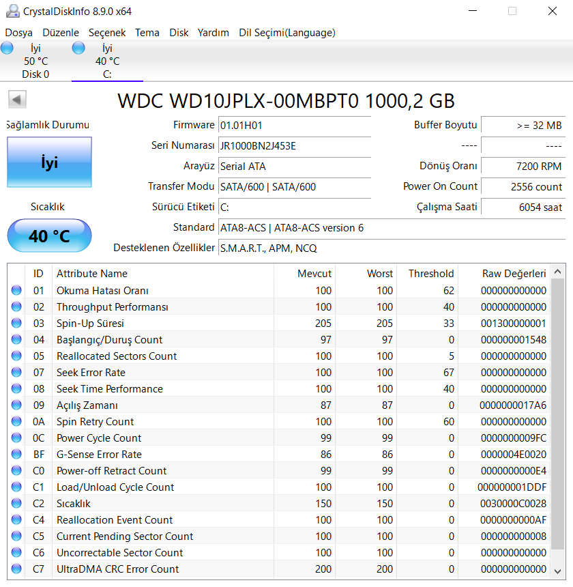Click the Çalışma Saati value 6054 saat

523,207
